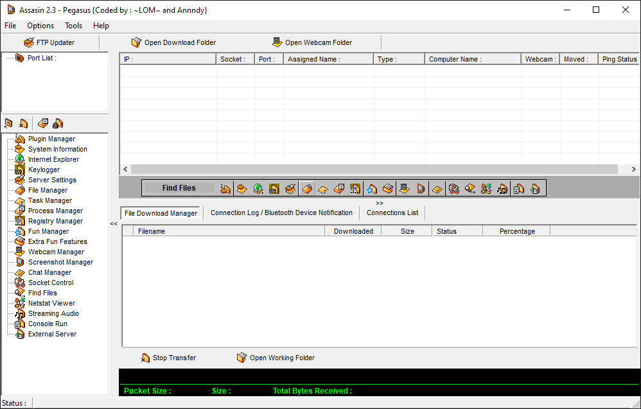
Task: Click the Stop Transfer button
Action: pyautogui.click(x=168, y=358)
